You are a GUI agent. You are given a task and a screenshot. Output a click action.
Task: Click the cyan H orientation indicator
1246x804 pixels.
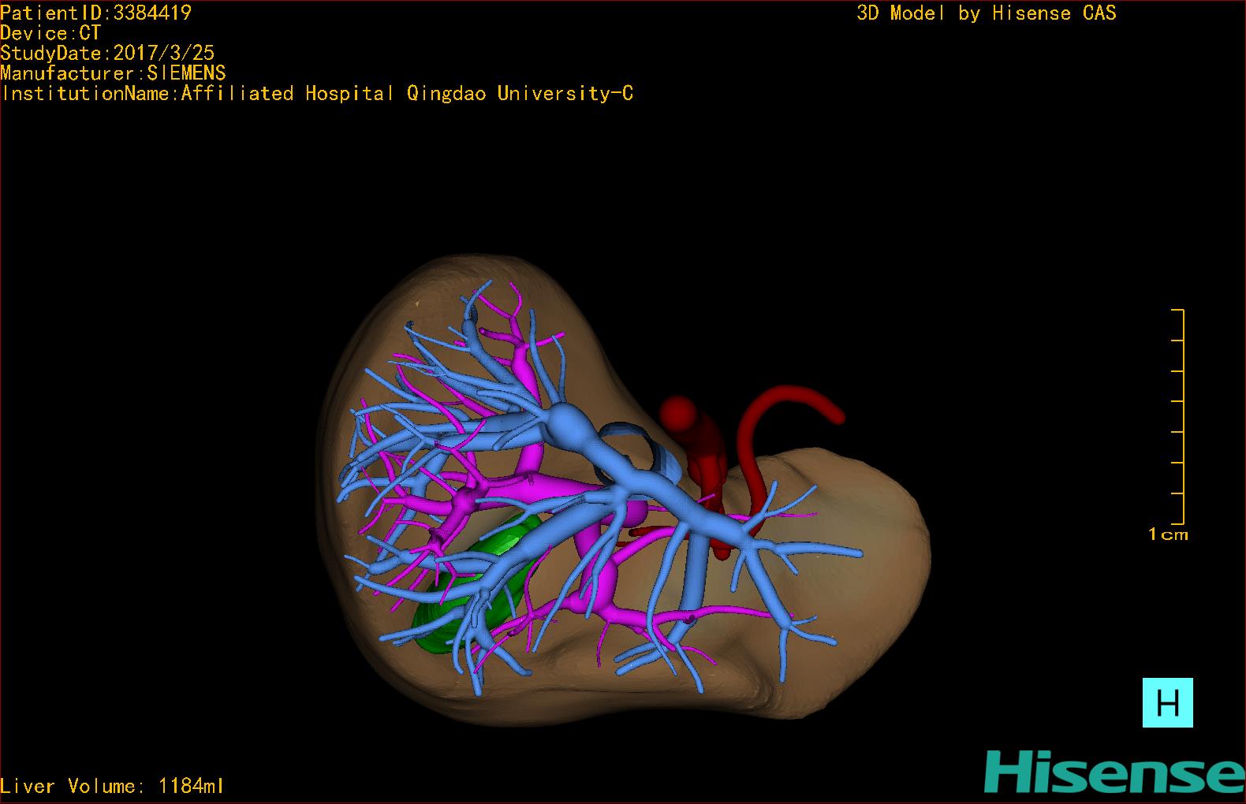(1167, 702)
